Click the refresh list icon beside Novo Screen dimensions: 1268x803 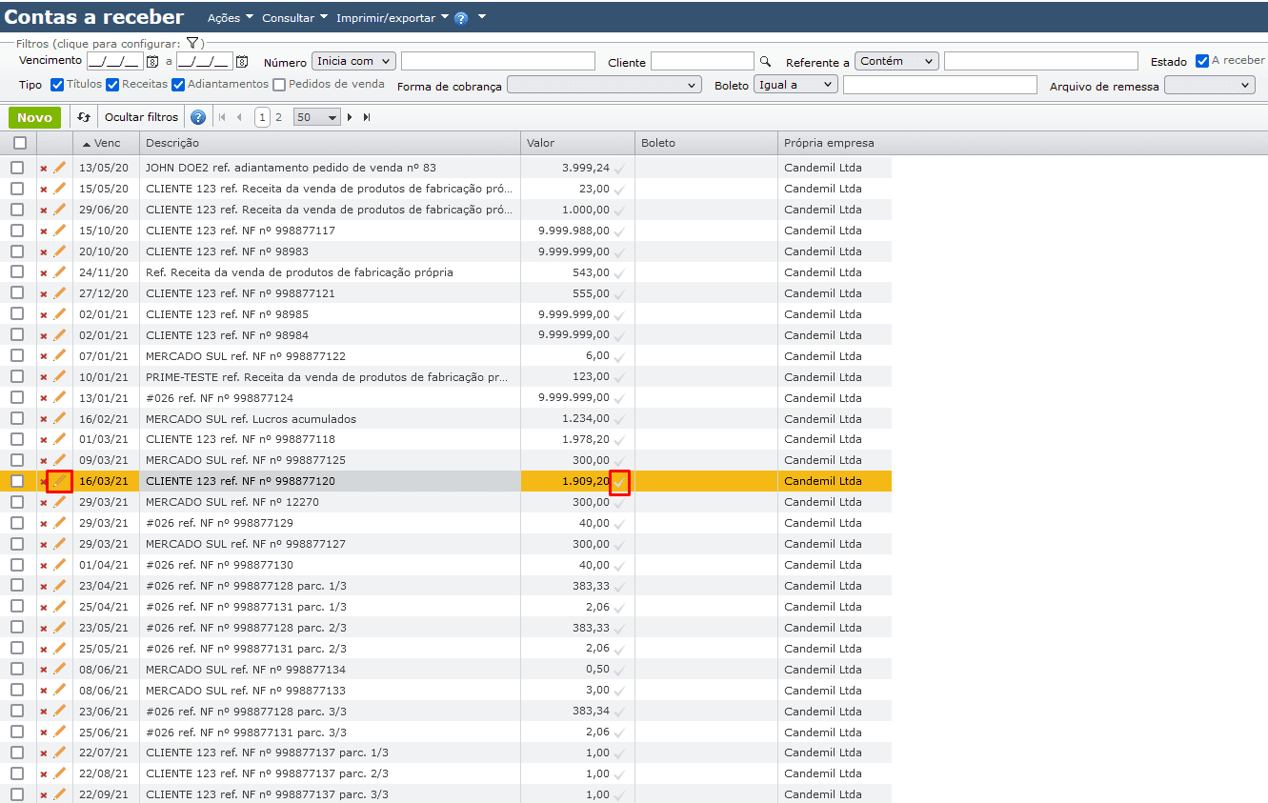click(84, 117)
